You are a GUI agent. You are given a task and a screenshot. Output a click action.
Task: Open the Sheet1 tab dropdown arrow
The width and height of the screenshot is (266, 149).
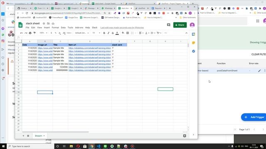(x=44, y=136)
